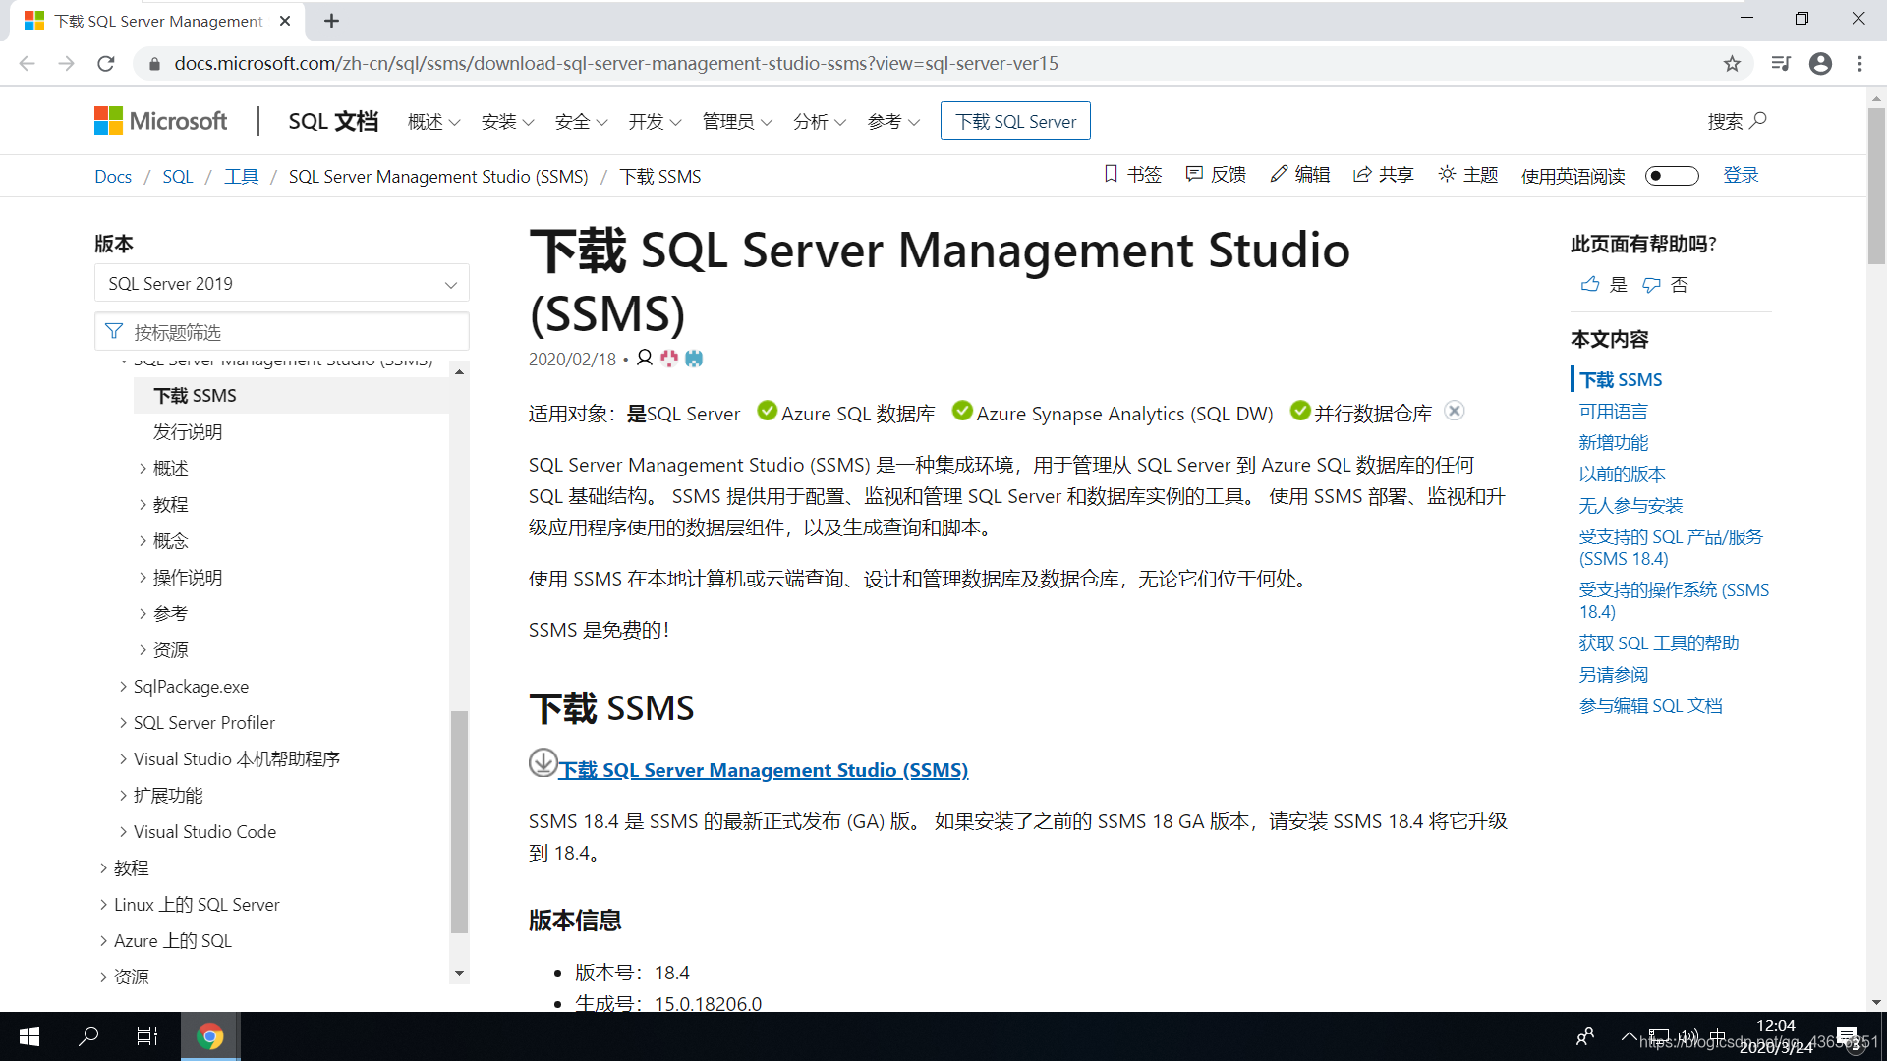
Task: Click the 主题 sun icon
Action: (x=1447, y=174)
